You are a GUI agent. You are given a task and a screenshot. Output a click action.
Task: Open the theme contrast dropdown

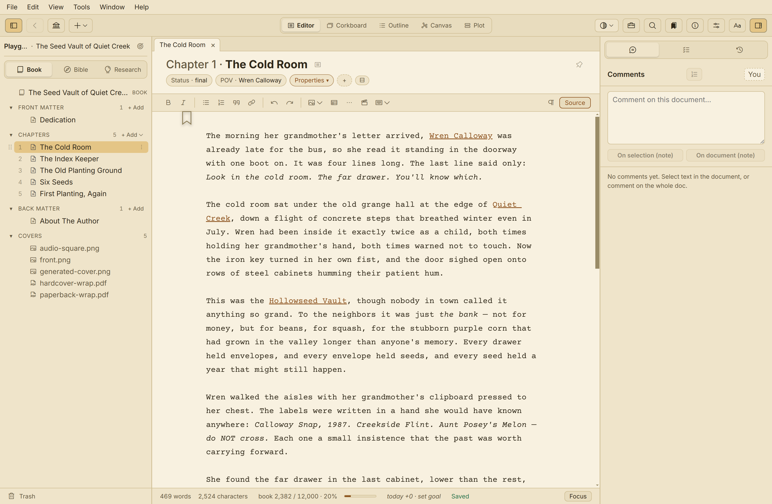click(x=606, y=25)
